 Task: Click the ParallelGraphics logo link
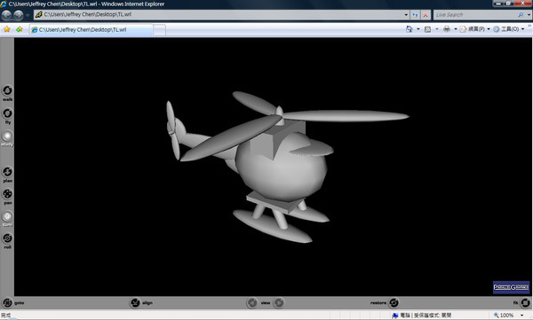[x=511, y=287]
